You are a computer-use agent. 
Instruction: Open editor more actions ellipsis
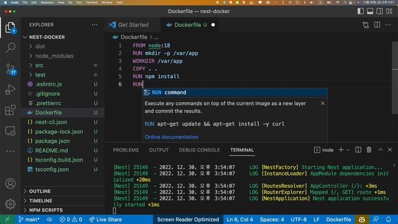pyautogui.click(x=388, y=25)
